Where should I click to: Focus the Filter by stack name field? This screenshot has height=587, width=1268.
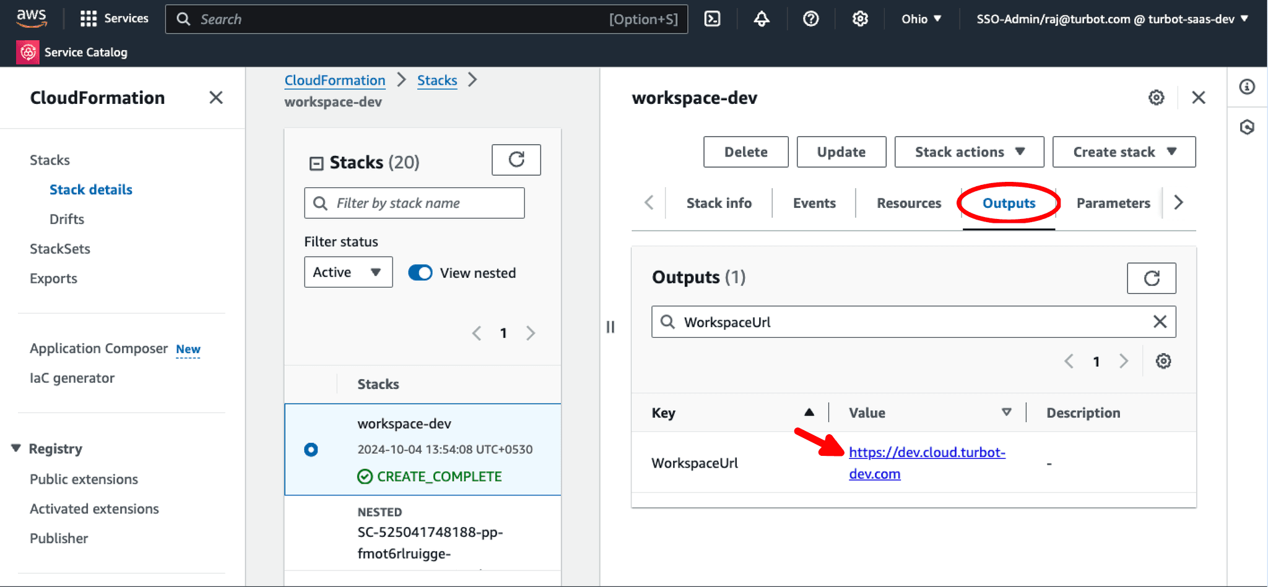[421, 204]
